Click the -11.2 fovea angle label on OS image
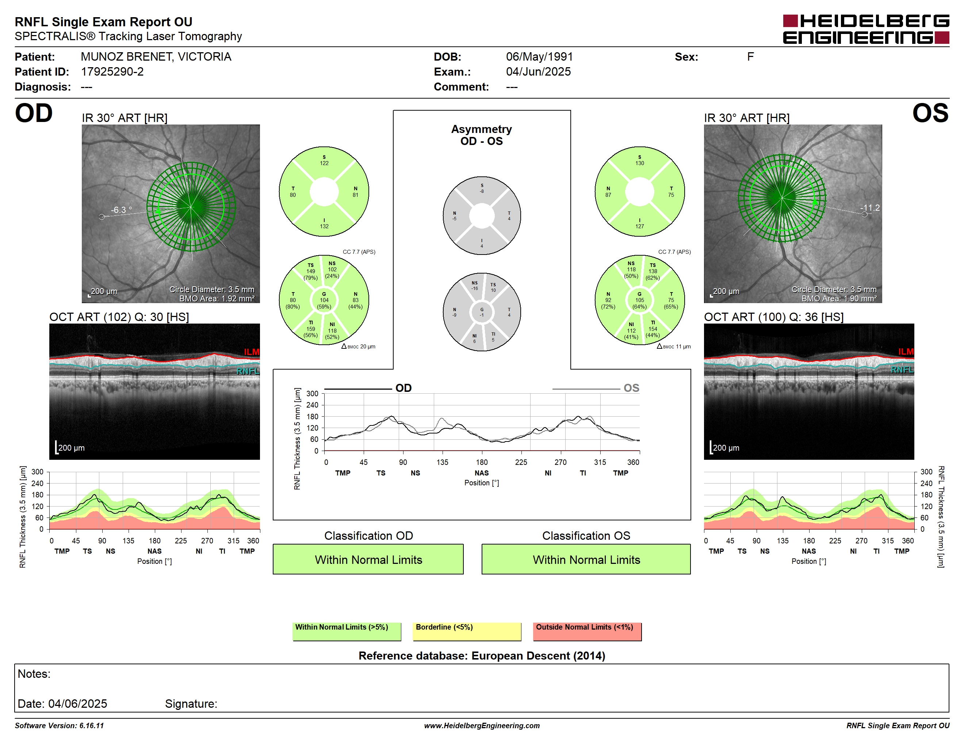This screenshot has width=964, height=745. tap(869, 207)
